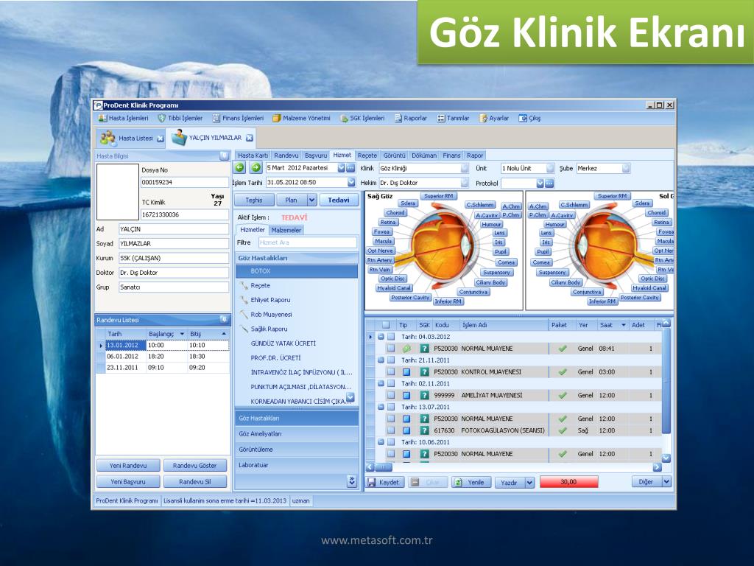
Task: Close the YALÇIN YILMAZLAR tab
Action: click(x=250, y=138)
